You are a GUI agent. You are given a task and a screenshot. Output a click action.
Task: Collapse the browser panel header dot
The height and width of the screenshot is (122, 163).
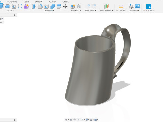click(x=15, y=15)
